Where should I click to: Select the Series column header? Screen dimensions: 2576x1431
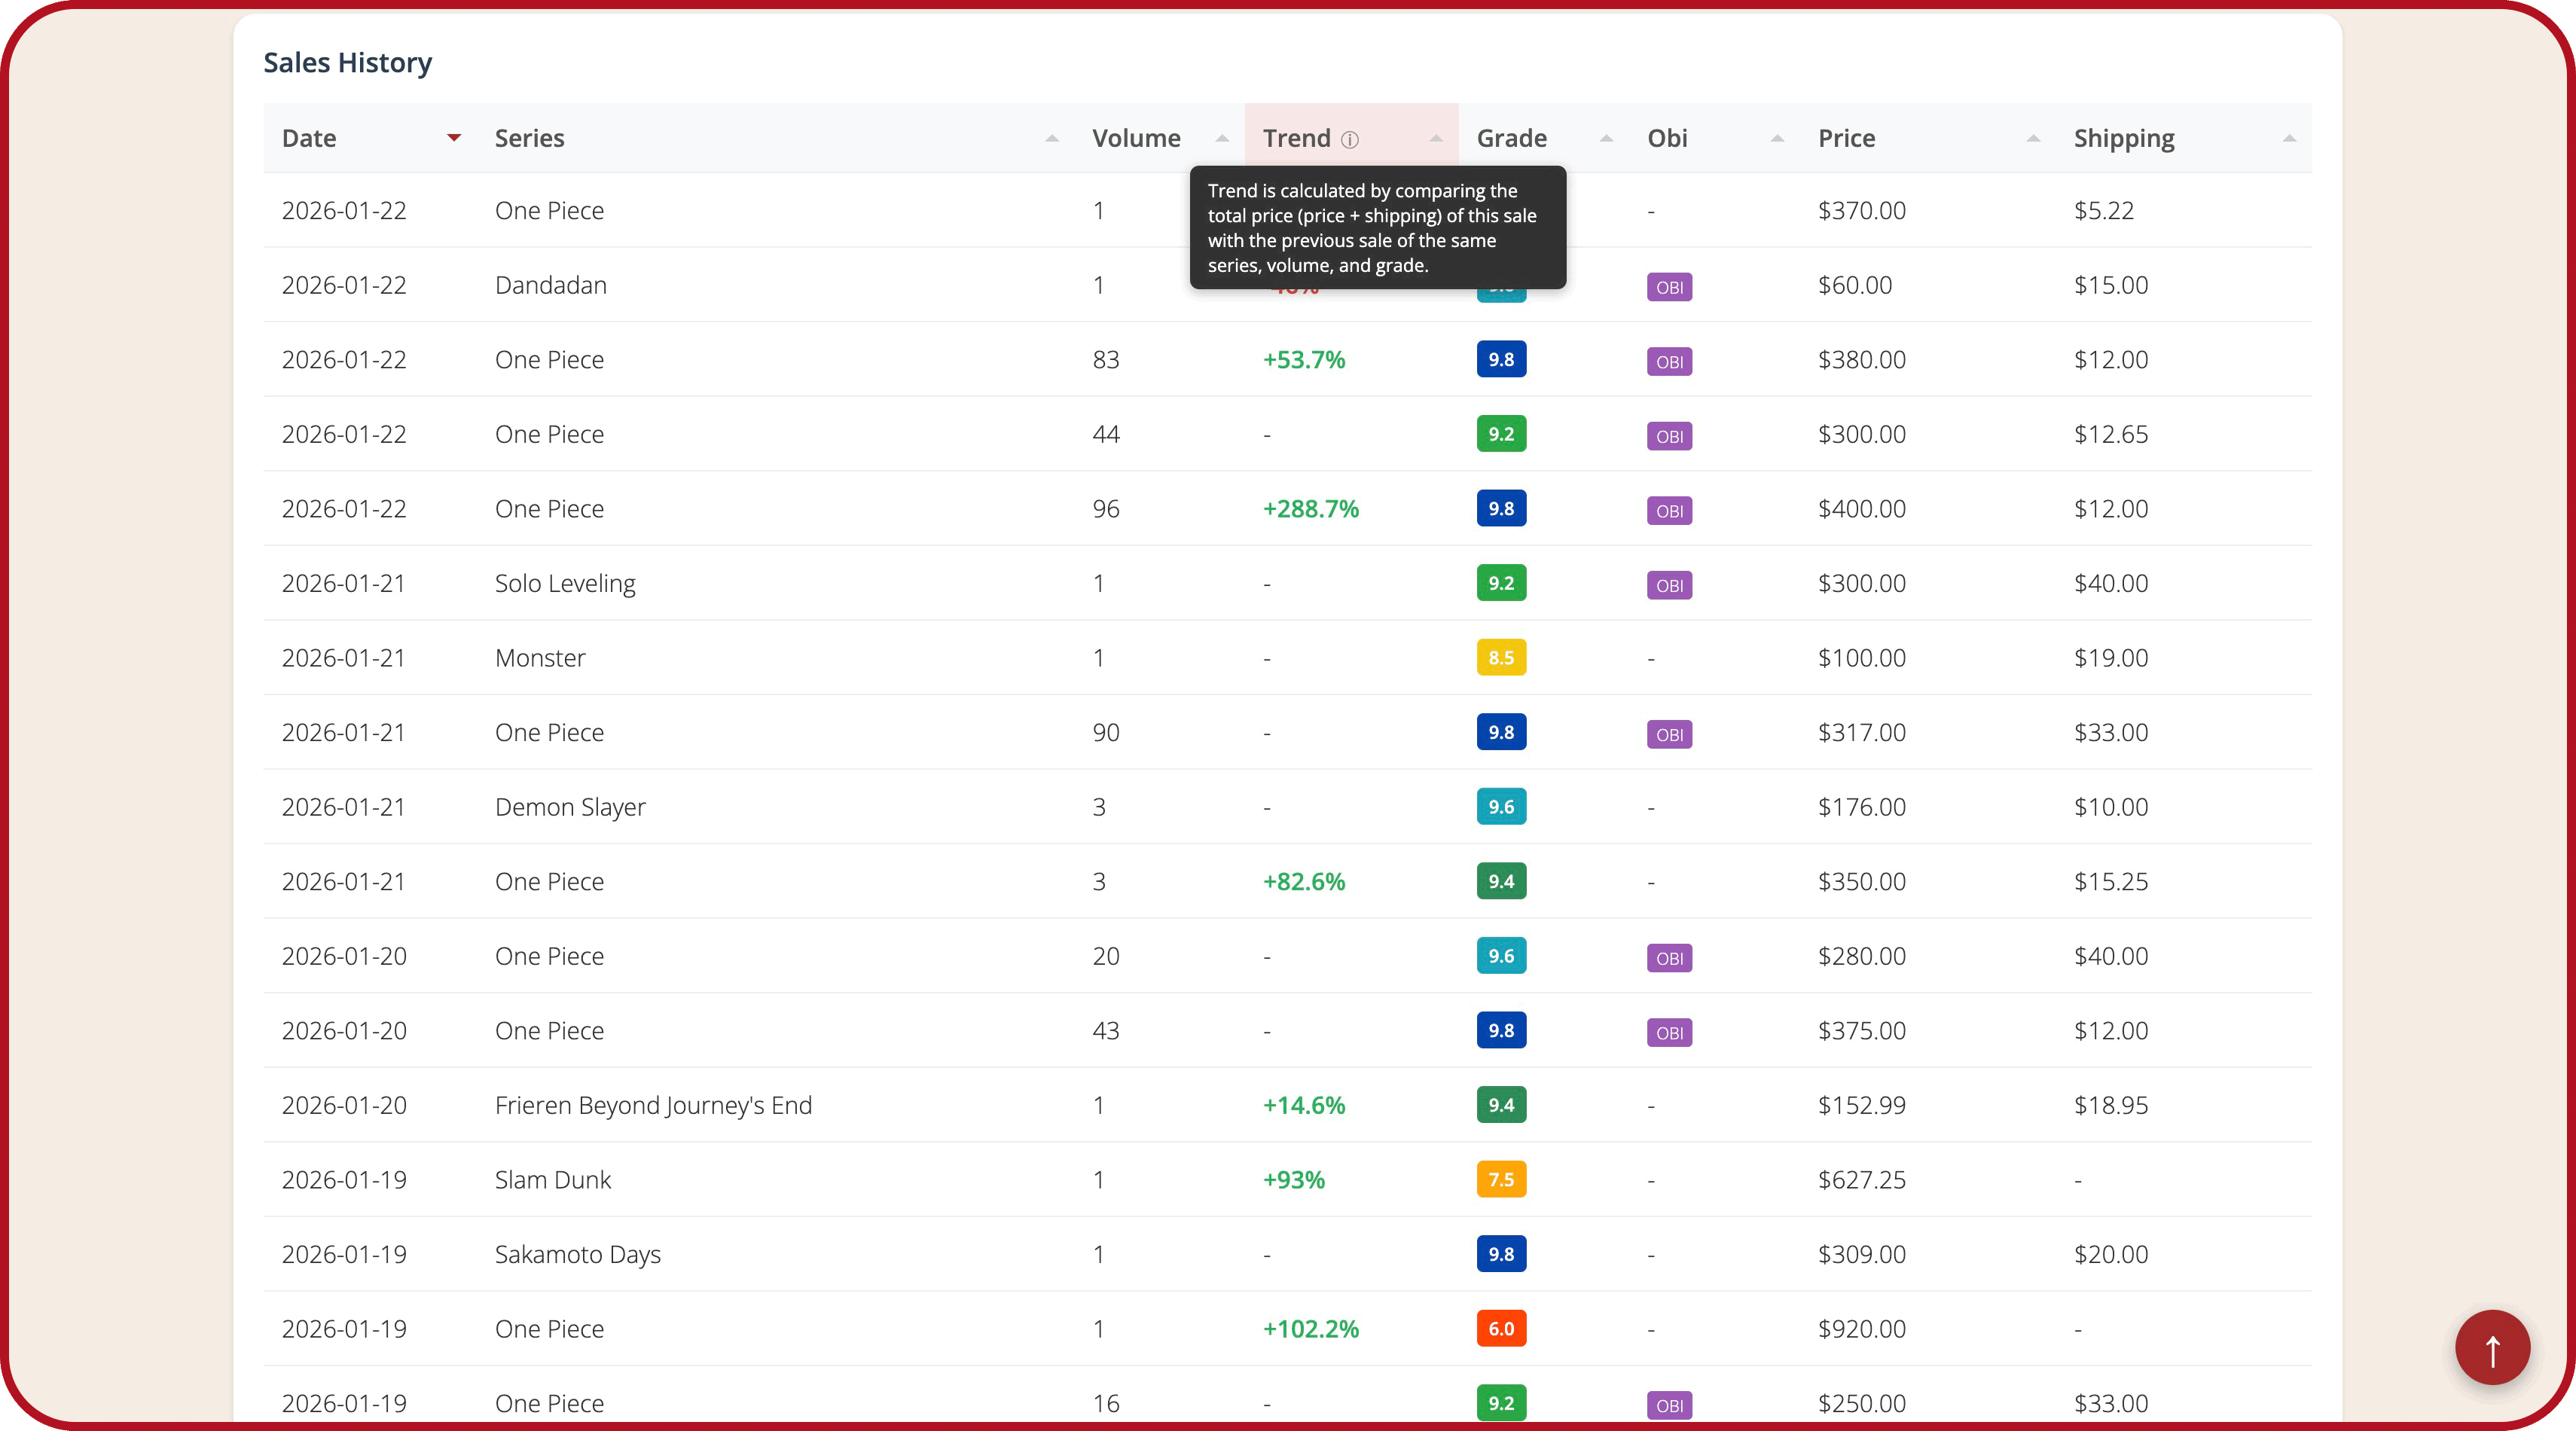tap(529, 138)
